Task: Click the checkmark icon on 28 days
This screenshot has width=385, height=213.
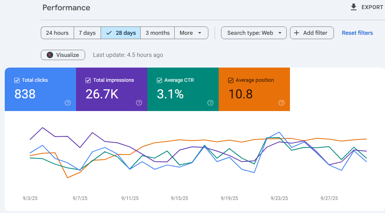Action: point(109,33)
